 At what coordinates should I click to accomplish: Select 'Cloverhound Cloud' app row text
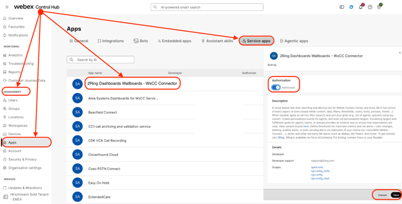pyautogui.click(x=103, y=154)
